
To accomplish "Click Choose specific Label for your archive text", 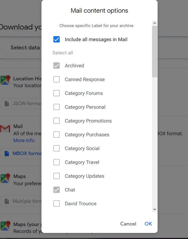I will (96, 26).
